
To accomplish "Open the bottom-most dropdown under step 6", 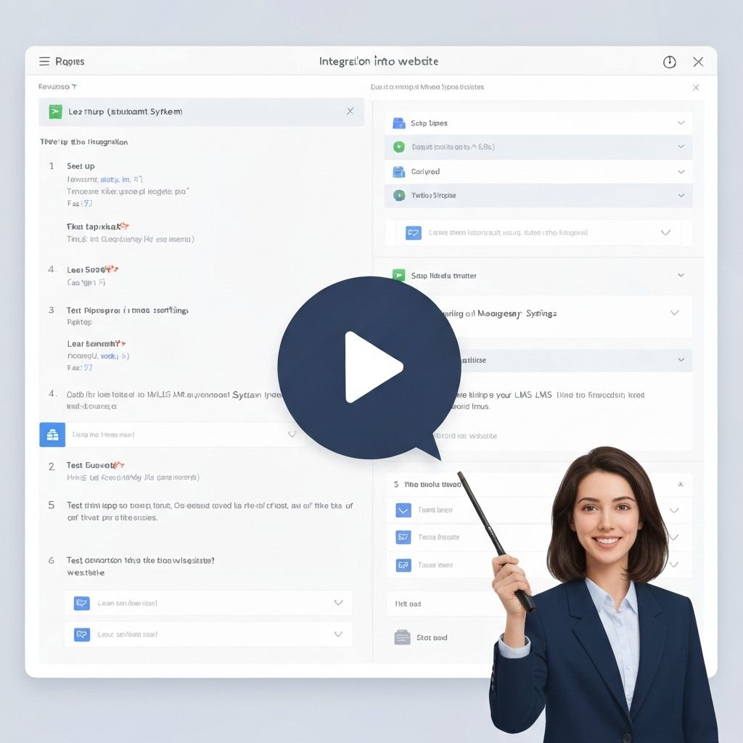I will 337,634.
